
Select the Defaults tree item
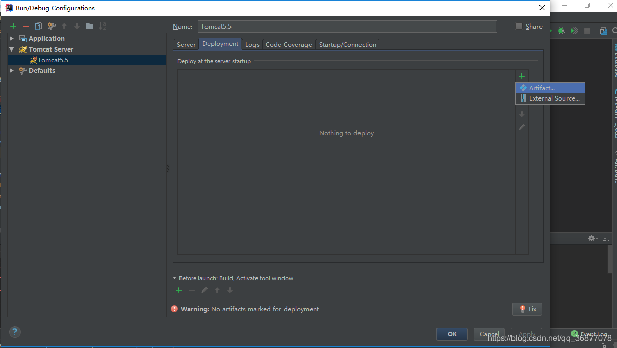click(42, 70)
